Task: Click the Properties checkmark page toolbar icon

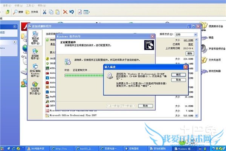Action: (x=80, y=12)
